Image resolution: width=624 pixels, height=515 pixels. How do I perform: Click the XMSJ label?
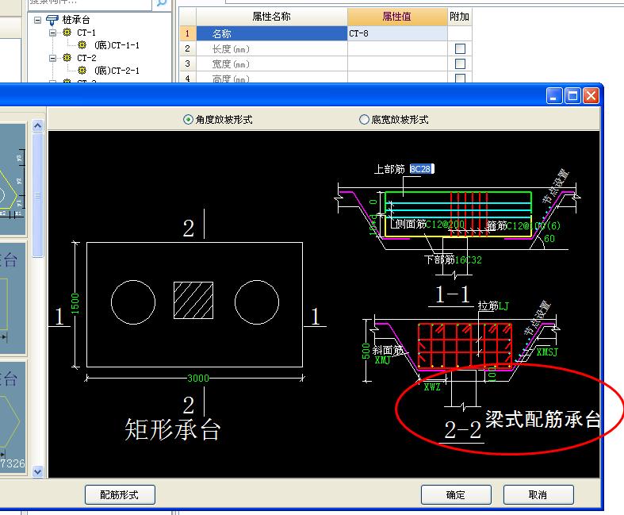tap(547, 352)
